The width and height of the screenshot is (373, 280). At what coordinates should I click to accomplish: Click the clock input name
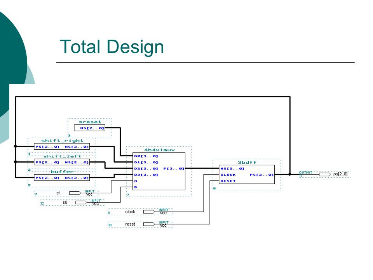[x=130, y=212]
